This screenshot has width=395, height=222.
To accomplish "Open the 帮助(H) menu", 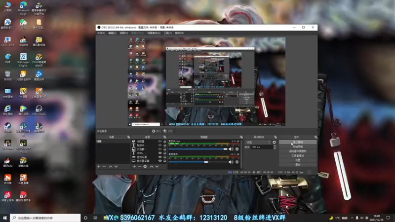I will 179,33.
